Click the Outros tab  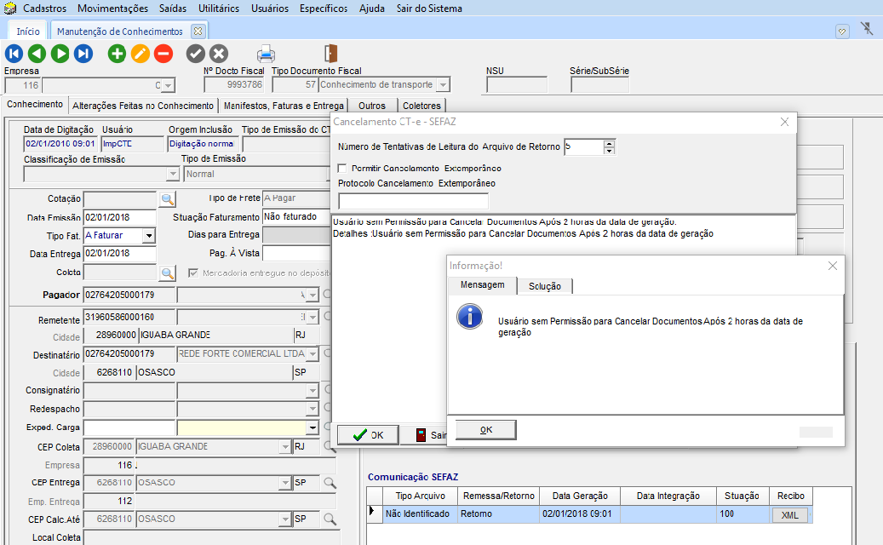[371, 106]
